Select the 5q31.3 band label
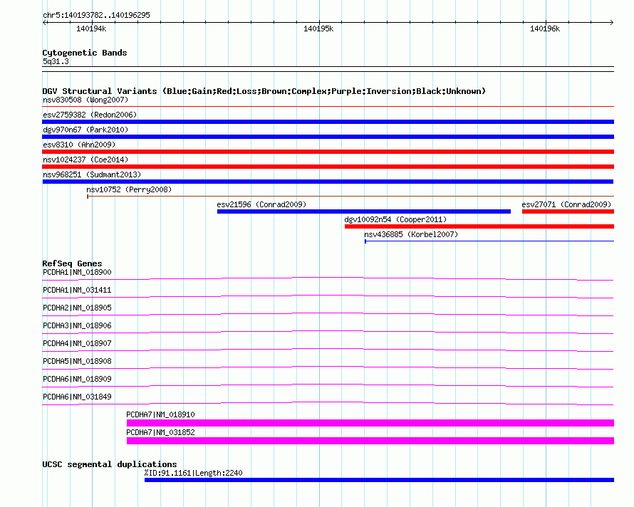This screenshot has height=507, width=634. tap(56, 61)
